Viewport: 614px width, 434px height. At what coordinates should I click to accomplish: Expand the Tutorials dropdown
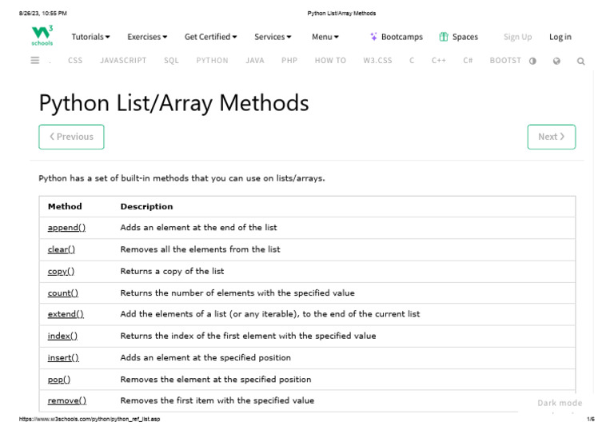[x=90, y=37]
